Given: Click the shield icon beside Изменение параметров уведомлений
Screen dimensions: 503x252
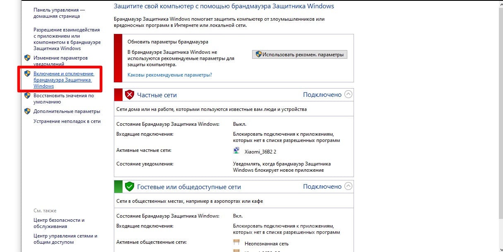Looking at the screenshot, I should coord(27,58).
